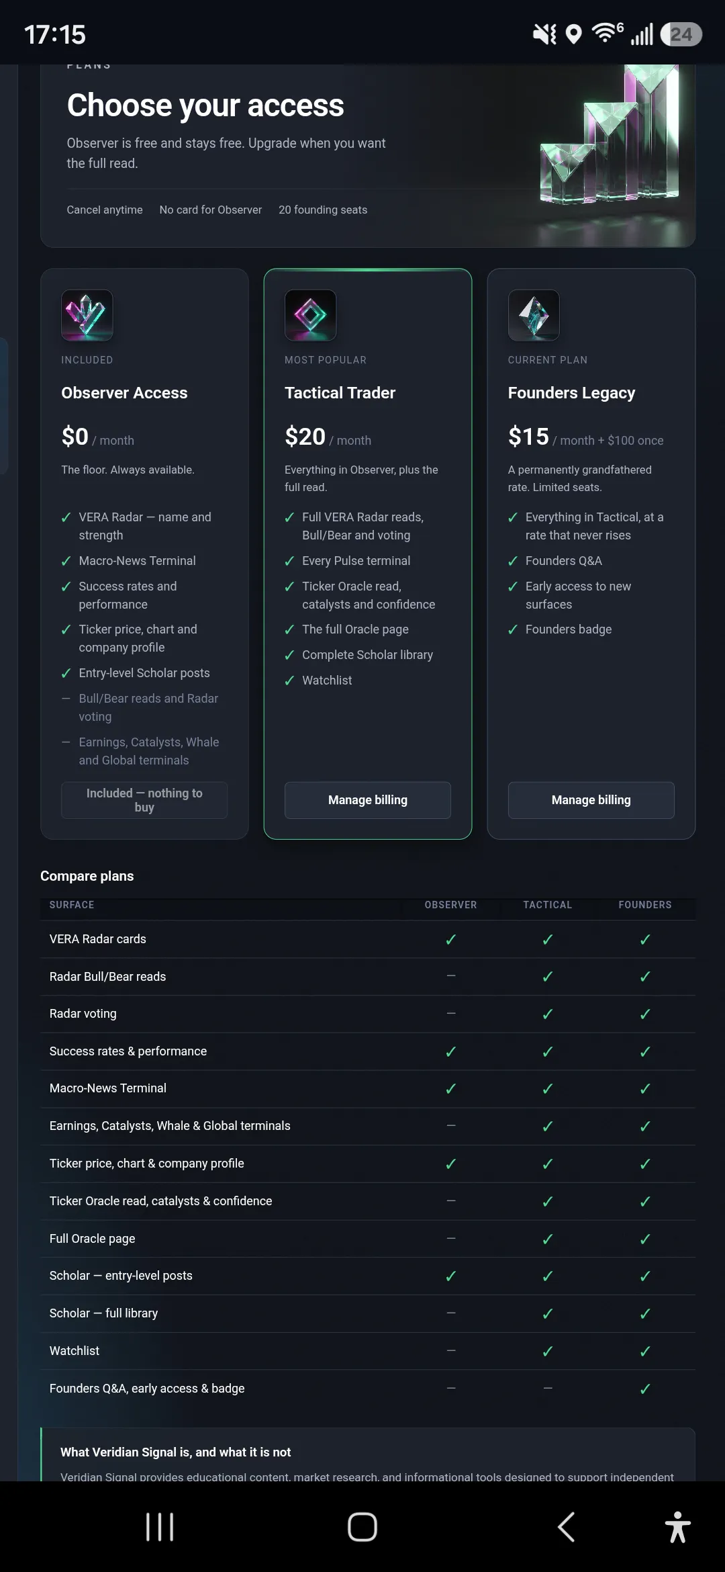Select the OBSERVER column header

(451, 905)
